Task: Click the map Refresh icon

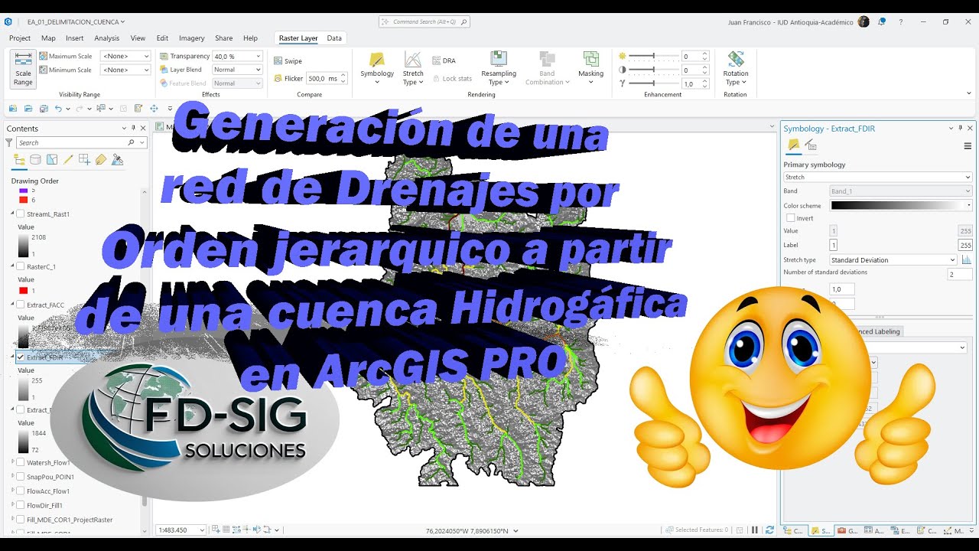Action: pos(769,530)
